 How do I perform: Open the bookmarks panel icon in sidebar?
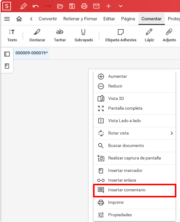point(7,66)
